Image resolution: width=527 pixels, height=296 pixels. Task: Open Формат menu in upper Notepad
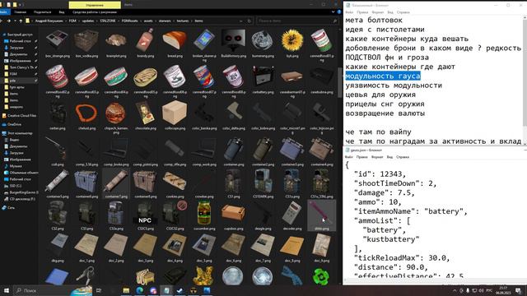pos(377,12)
